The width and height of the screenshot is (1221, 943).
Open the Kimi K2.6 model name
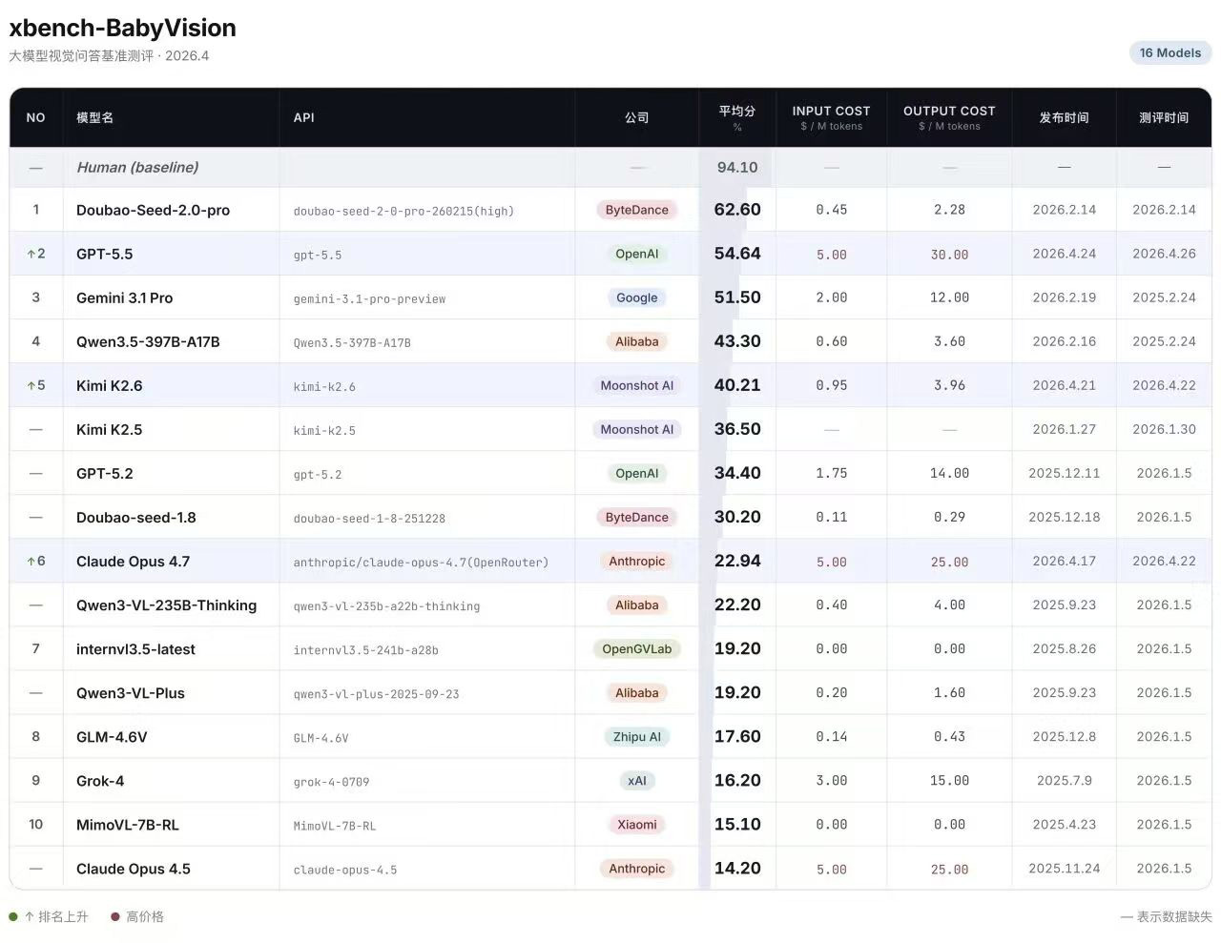pyautogui.click(x=110, y=386)
